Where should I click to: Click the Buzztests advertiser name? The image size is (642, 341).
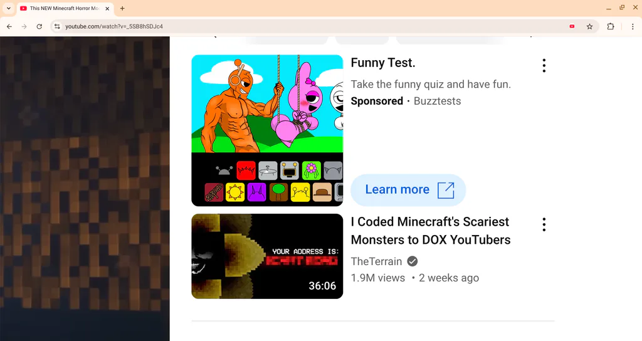pyautogui.click(x=437, y=101)
